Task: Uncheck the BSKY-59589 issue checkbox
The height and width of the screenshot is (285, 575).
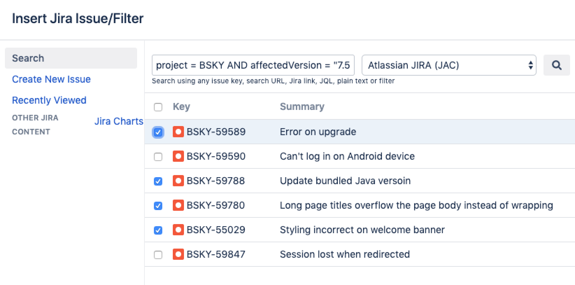Action: tap(158, 132)
